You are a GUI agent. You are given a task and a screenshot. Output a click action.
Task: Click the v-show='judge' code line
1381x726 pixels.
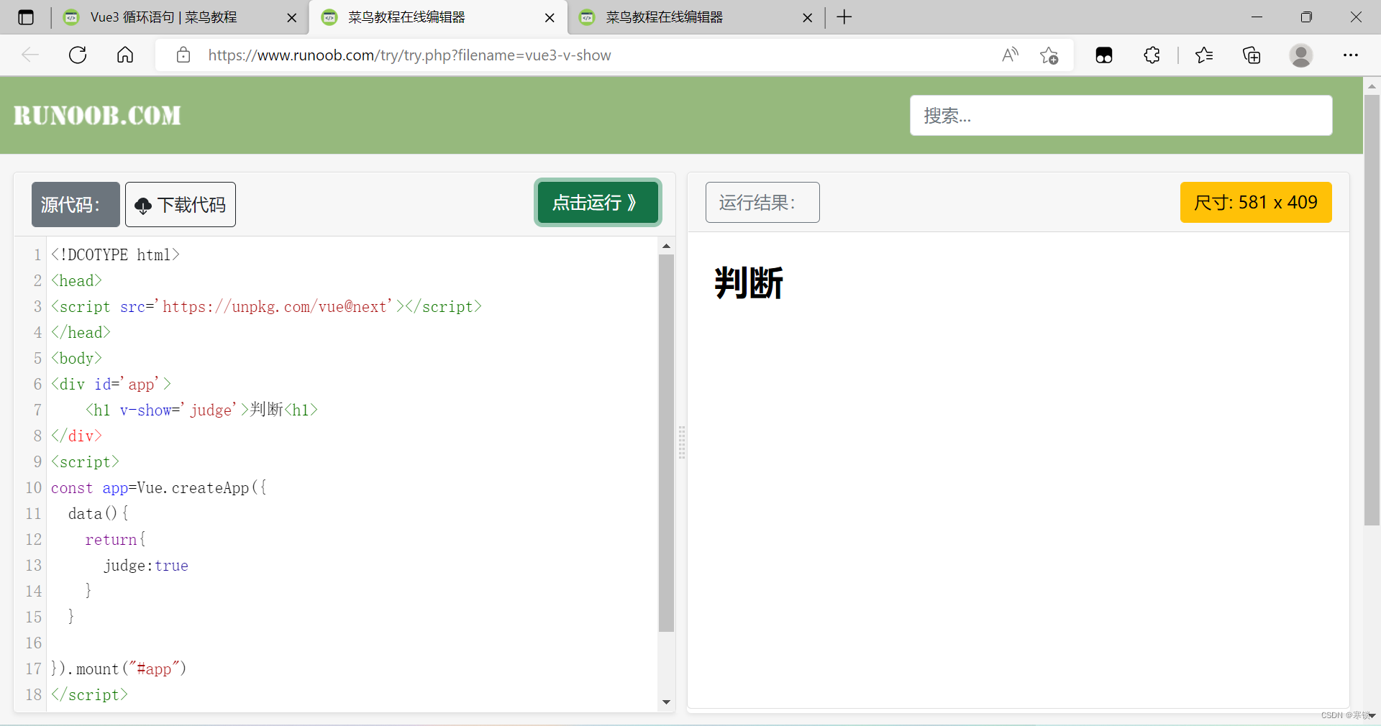201,410
